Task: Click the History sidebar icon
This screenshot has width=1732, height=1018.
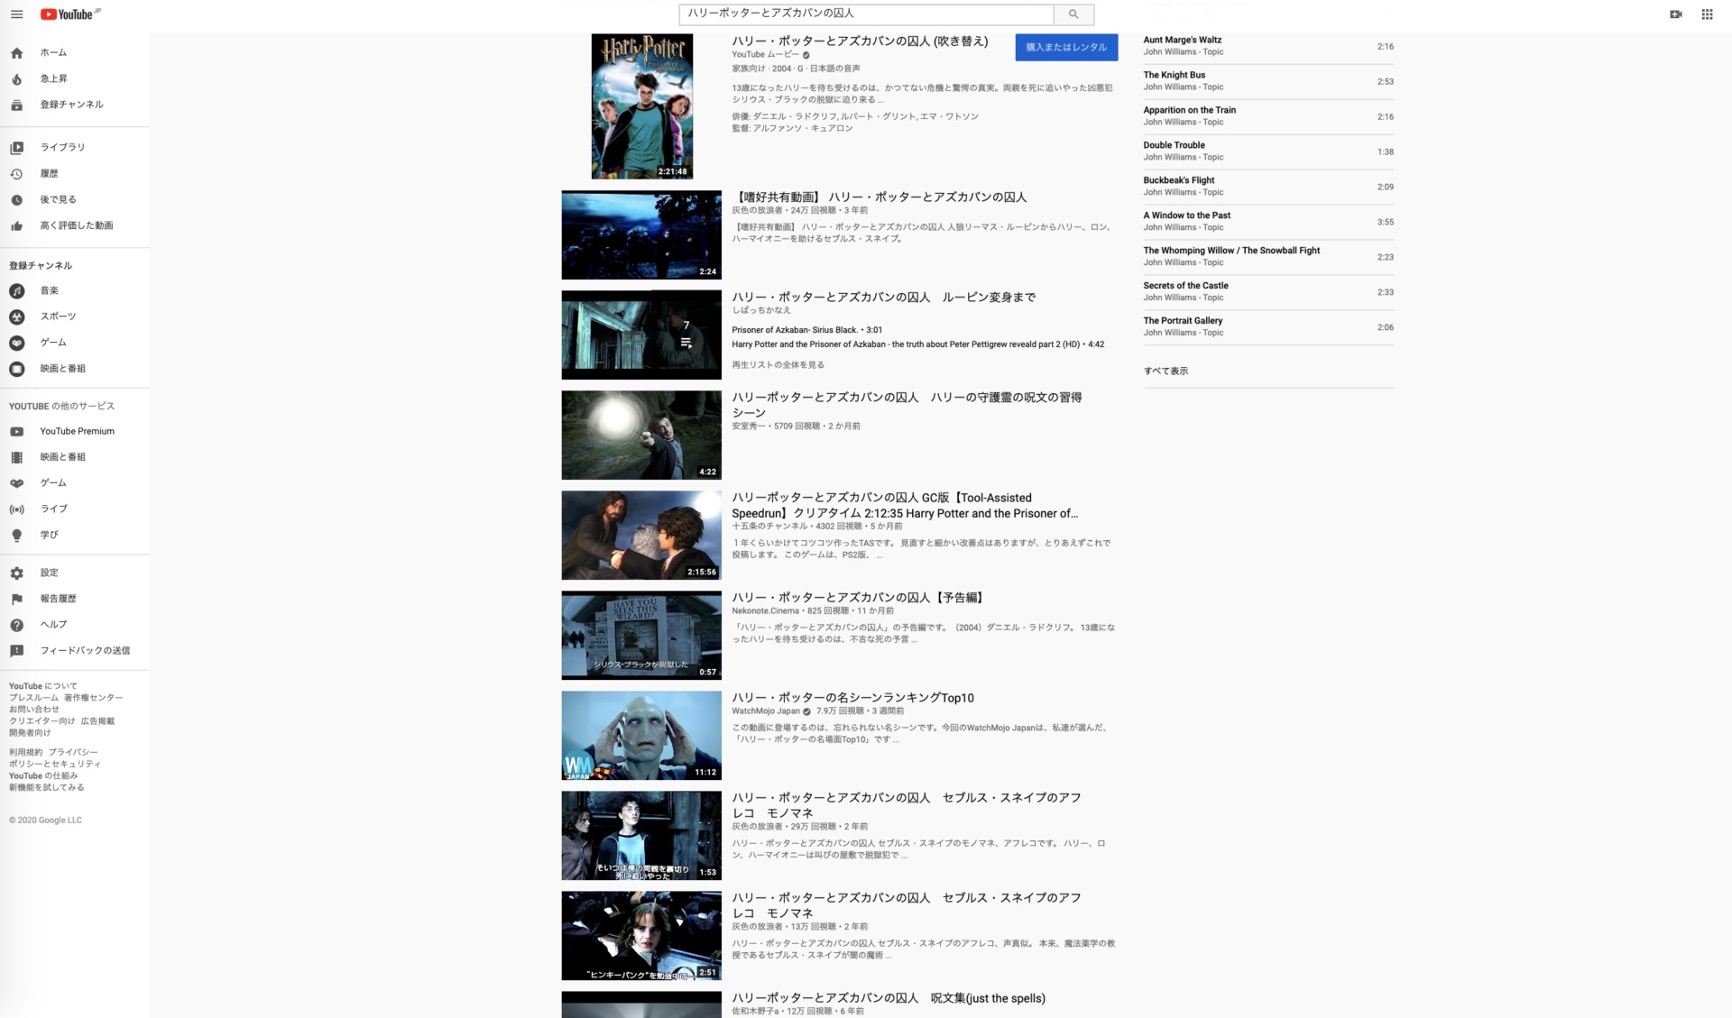Action: point(18,173)
